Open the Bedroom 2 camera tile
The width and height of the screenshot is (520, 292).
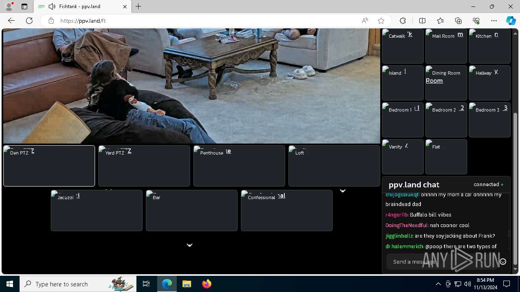[x=446, y=120]
